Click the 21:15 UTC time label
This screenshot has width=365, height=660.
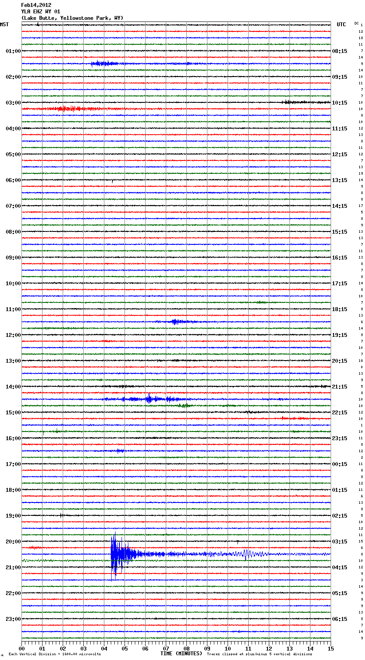[x=340, y=387]
